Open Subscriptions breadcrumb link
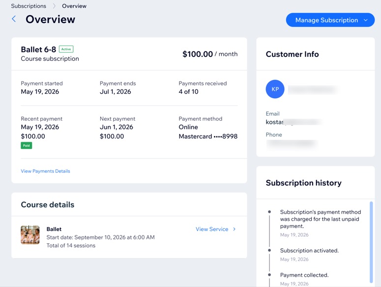The height and width of the screenshot is (287, 381). coord(29,6)
